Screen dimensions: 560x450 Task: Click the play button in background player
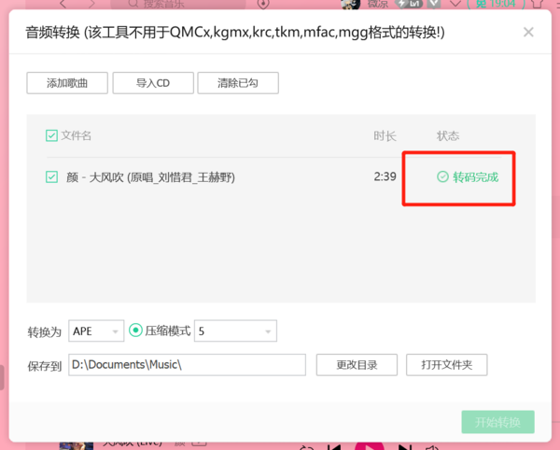tap(370, 446)
